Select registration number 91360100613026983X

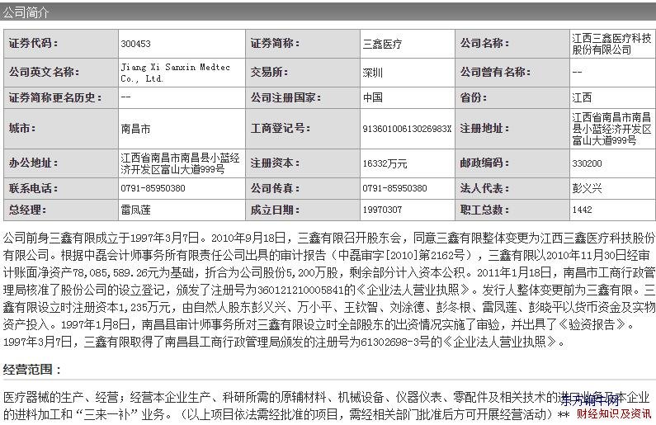[x=407, y=129]
